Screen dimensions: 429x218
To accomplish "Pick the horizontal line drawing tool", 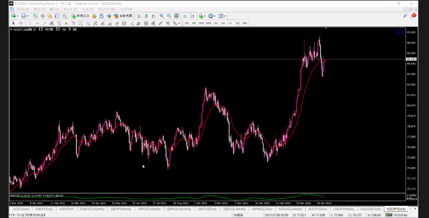I will tap(37, 23).
